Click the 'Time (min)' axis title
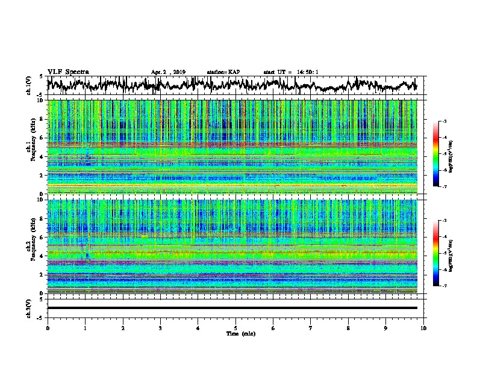This screenshot has height=368, width=477. tap(241, 334)
